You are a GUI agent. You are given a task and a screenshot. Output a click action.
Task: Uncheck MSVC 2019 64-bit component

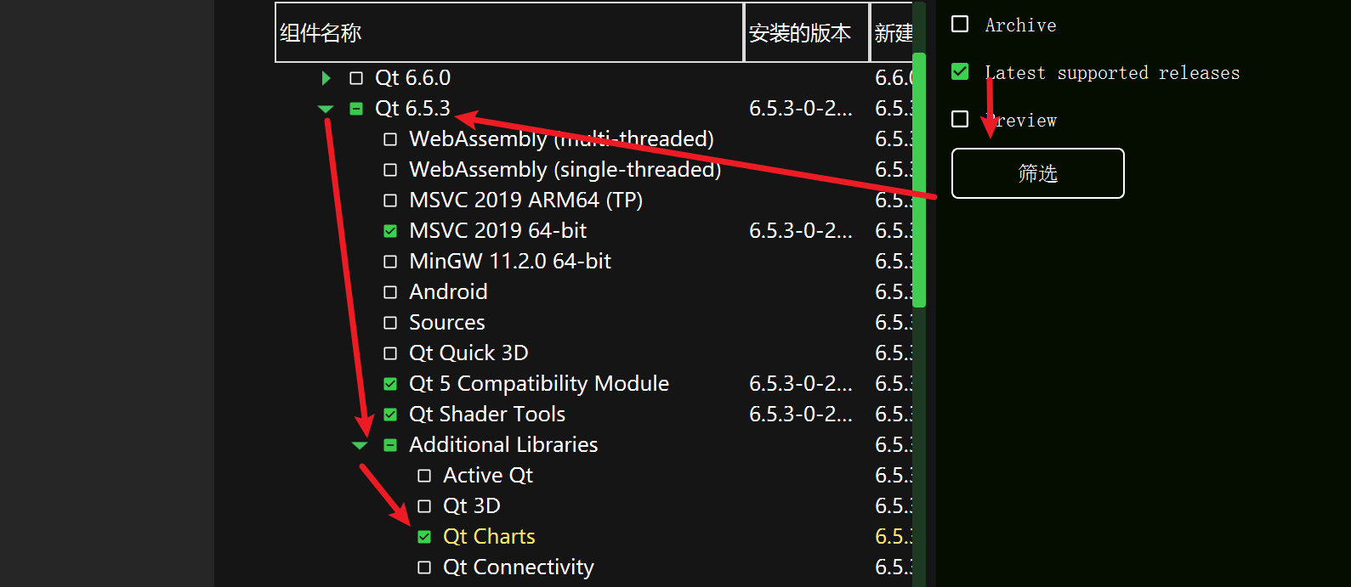click(390, 231)
